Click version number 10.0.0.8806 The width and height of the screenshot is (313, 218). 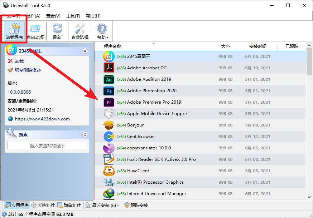tap(19, 92)
